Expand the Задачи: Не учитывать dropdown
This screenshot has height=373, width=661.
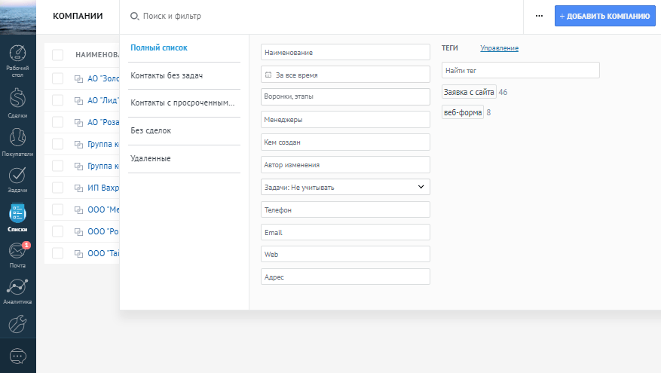point(345,187)
